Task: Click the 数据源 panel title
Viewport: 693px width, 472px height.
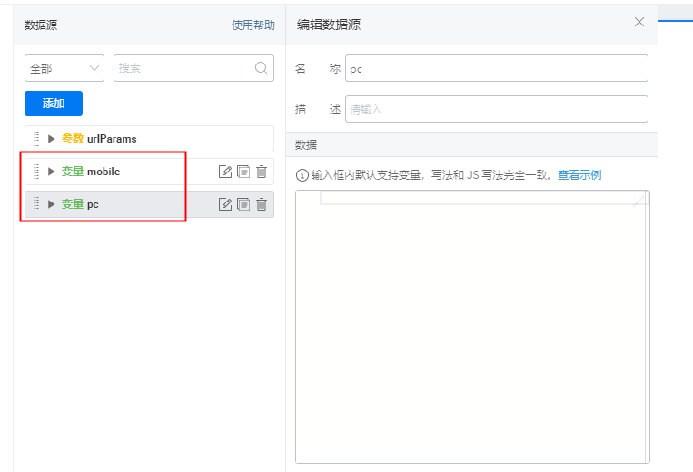Action: [41, 25]
